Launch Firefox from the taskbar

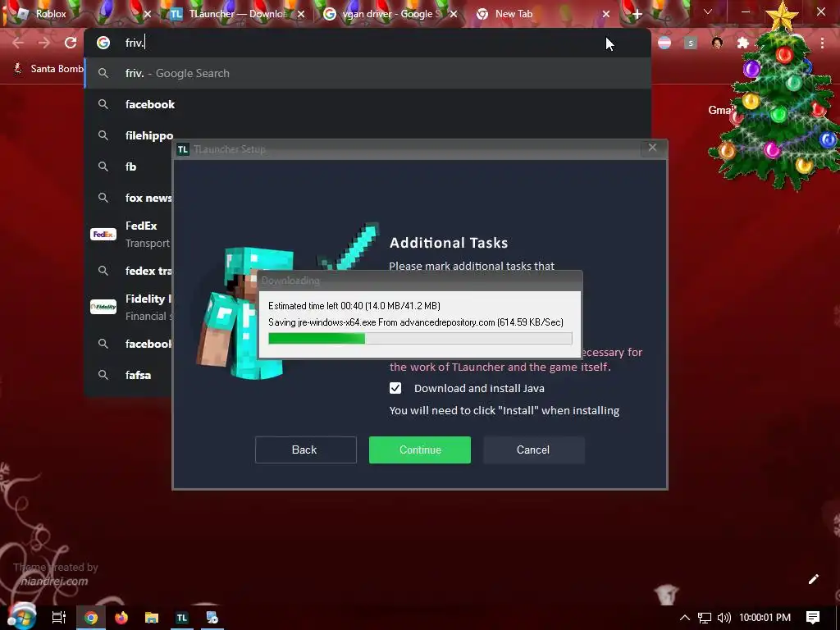[121, 618]
